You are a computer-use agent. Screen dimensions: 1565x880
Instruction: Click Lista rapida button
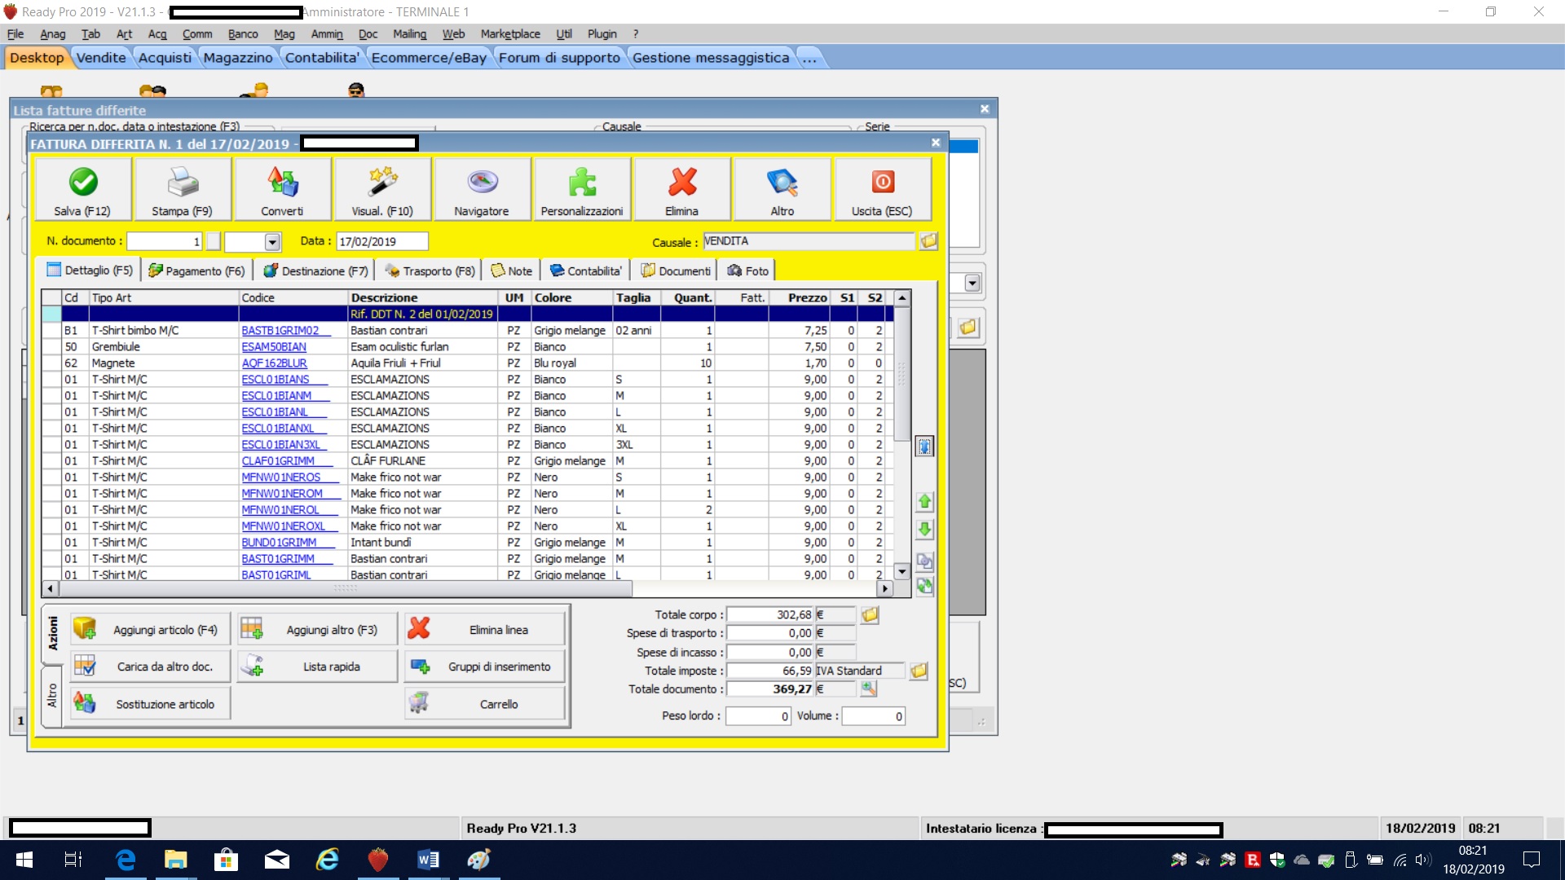318,667
